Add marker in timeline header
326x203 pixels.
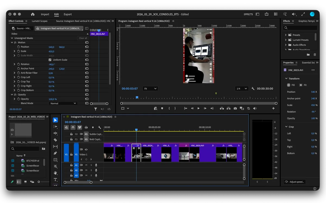[93, 127]
